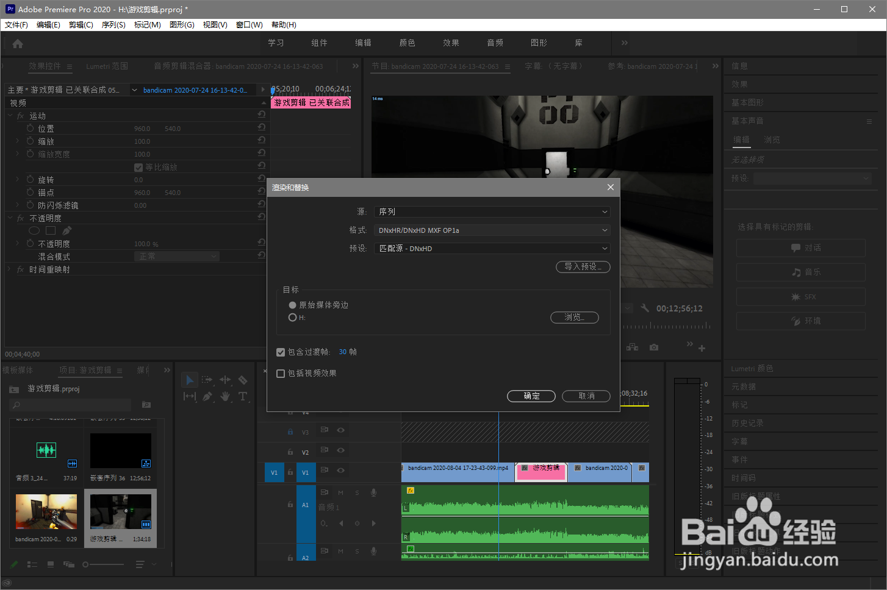Adjust project panel thumbnail zoom slider
The height and width of the screenshot is (590, 887).
tap(104, 565)
